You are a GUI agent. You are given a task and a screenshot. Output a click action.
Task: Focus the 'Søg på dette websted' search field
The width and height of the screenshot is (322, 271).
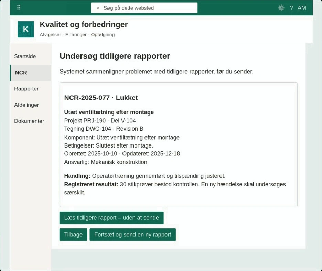144,8
